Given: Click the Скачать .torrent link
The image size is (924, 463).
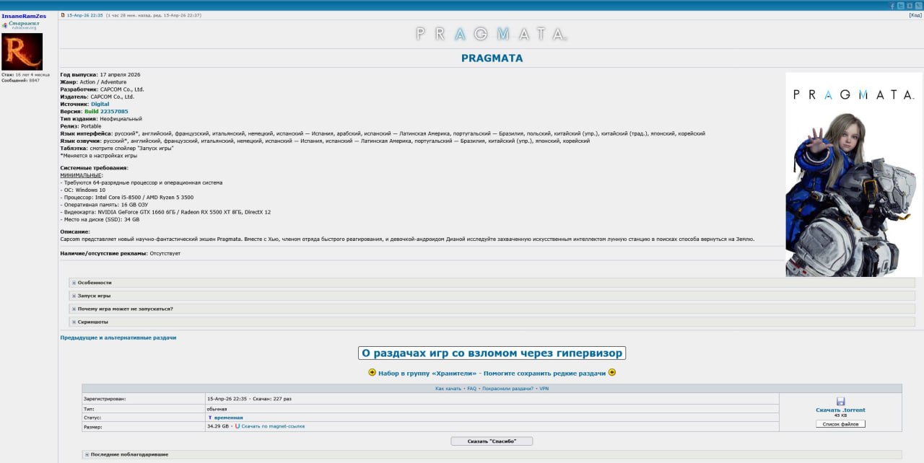Looking at the screenshot, I should [x=840, y=410].
